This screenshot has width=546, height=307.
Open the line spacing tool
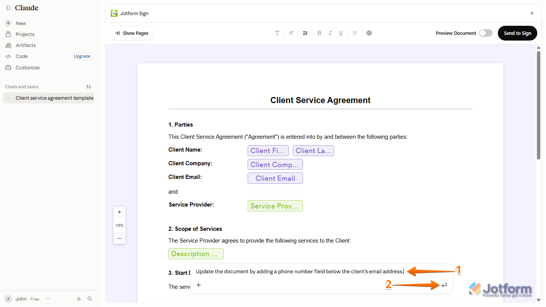click(x=305, y=33)
